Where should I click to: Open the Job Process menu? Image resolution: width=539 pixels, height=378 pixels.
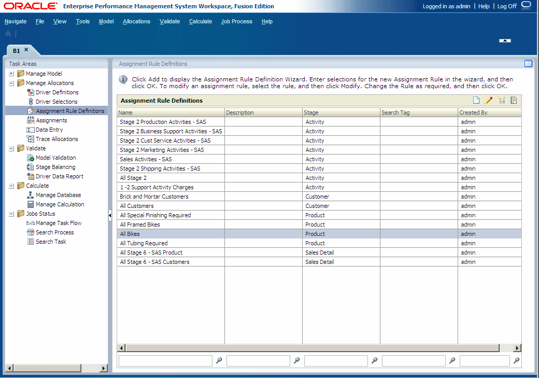236,21
